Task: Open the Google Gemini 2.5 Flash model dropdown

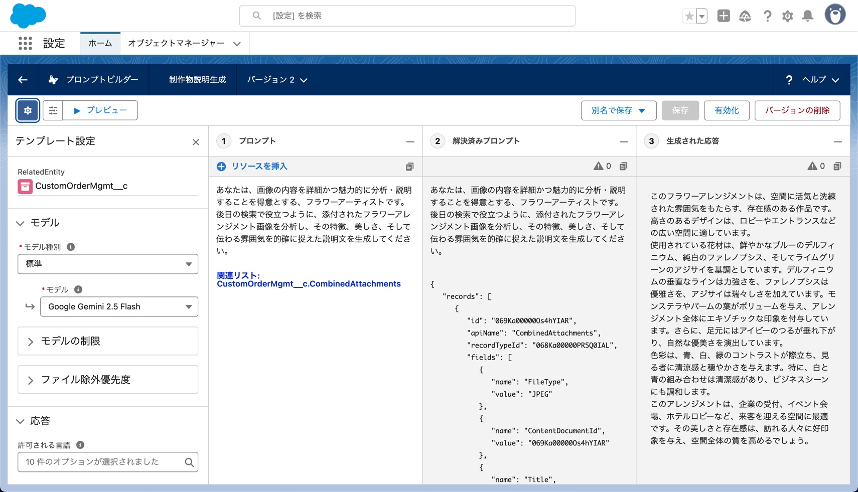Action: coord(119,306)
